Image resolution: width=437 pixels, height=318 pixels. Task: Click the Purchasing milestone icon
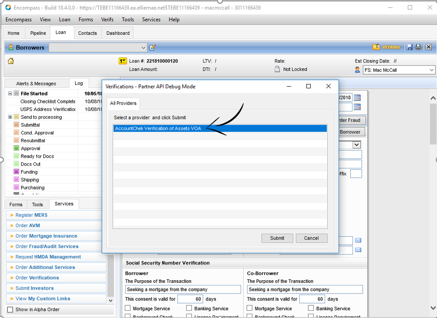16,187
